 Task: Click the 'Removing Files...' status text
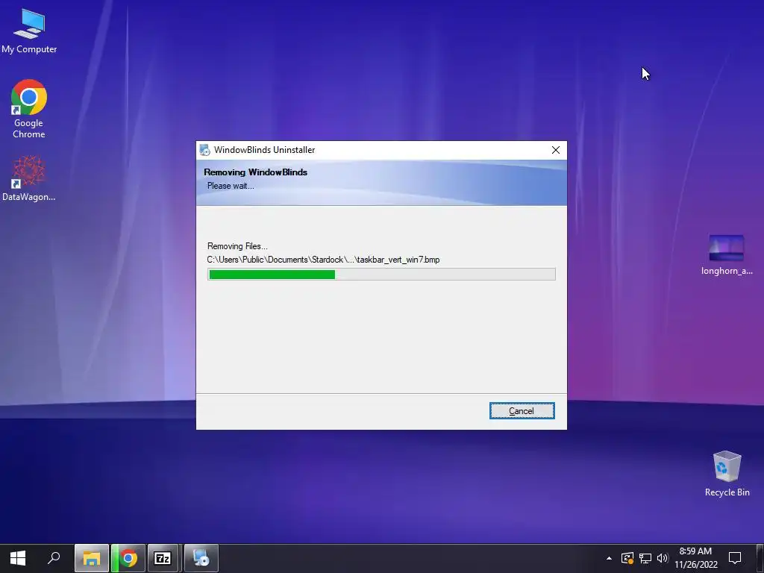237,246
